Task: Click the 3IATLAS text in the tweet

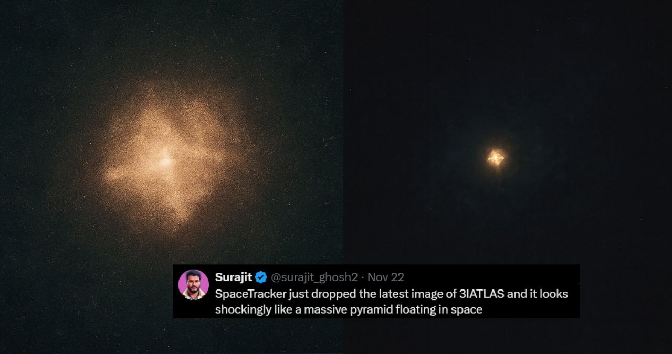Action: (x=482, y=294)
